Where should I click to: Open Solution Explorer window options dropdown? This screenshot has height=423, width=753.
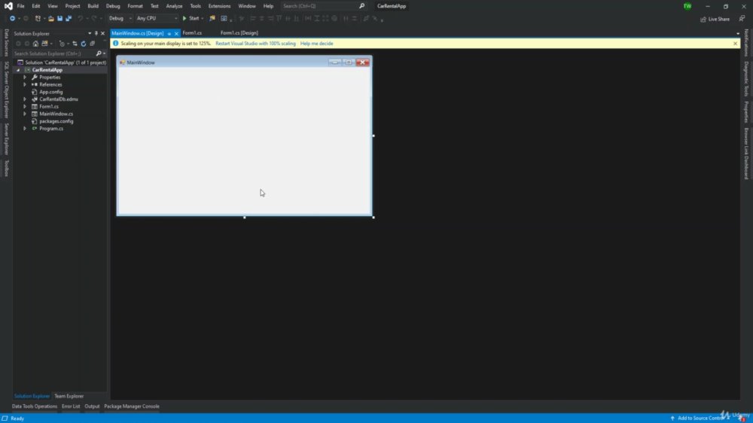click(x=90, y=34)
